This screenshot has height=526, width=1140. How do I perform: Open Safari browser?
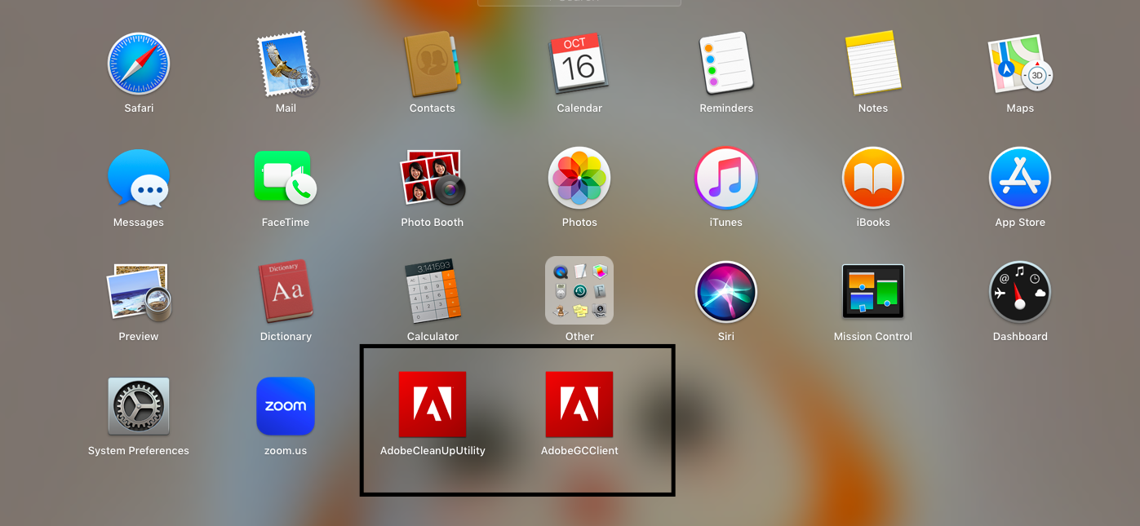pyautogui.click(x=139, y=64)
